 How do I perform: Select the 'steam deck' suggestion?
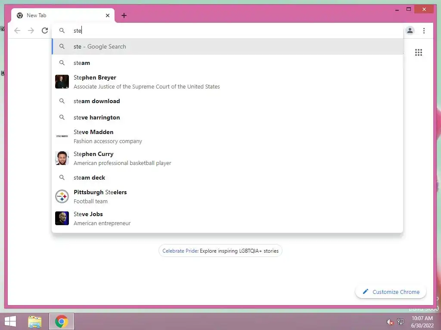[227, 177]
